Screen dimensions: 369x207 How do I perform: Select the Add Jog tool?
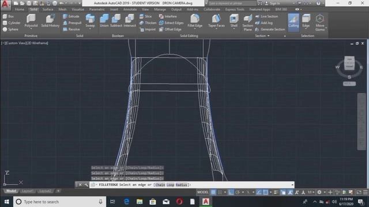click(264, 23)
